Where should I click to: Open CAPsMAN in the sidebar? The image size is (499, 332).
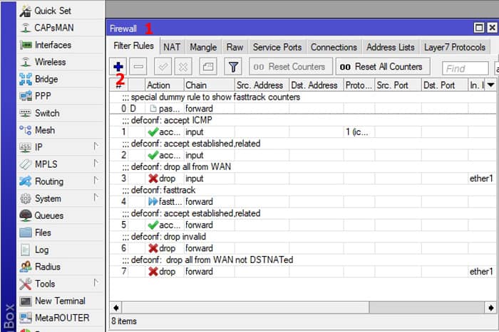(60, 28)
